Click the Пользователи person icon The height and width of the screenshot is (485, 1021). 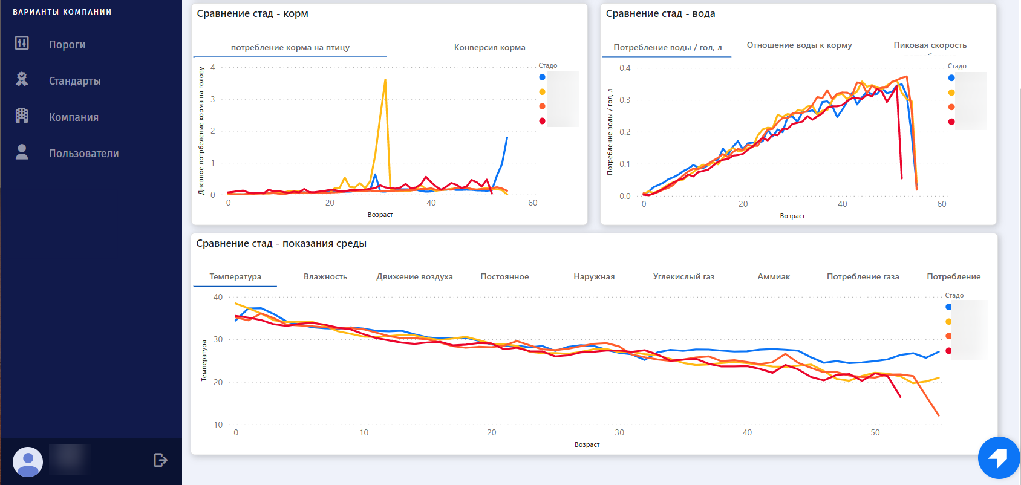coord(22,152)
